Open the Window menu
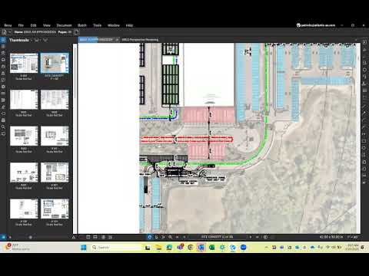369x276 pixels. click(x=114, y=25)
